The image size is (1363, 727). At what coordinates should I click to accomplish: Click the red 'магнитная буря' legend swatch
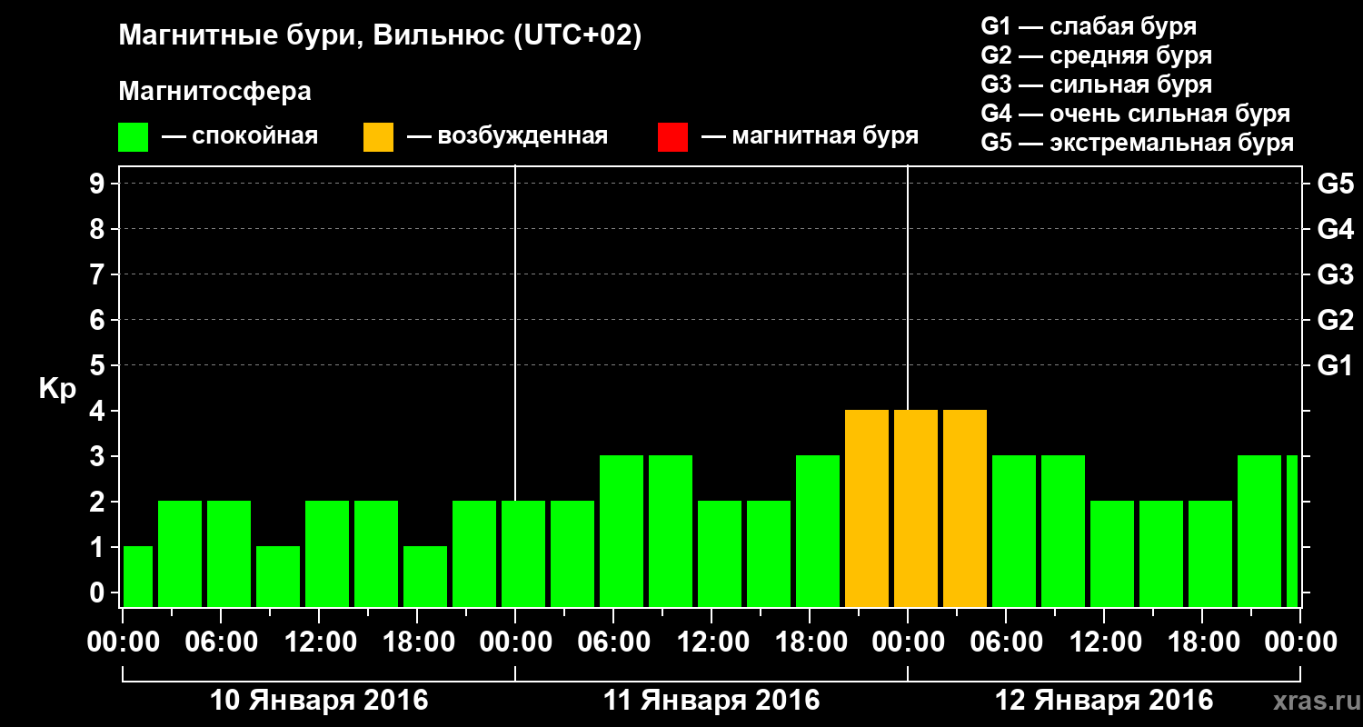pyautogui.click(x=672, y=137)
